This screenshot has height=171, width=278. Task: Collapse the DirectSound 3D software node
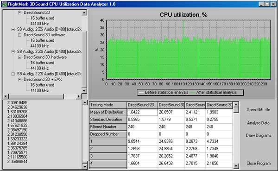[x=19, y=35]
